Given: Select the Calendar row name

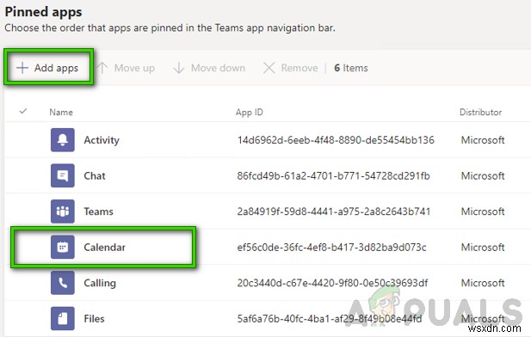Looking at the screenshot, I should [105, 248].
